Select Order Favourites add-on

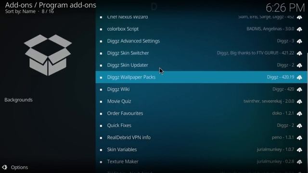(201, 113)
